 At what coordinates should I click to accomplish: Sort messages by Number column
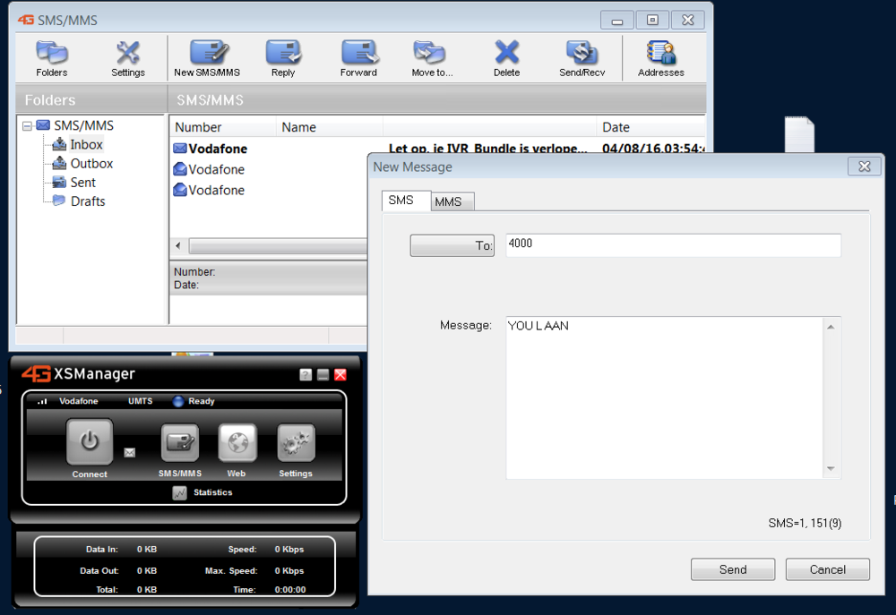[223, 127]
